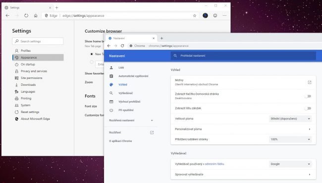Open new tab in Edge window
Image resolution: width=322 pixels, height=183 pixels.
click(x=56, y=8)
